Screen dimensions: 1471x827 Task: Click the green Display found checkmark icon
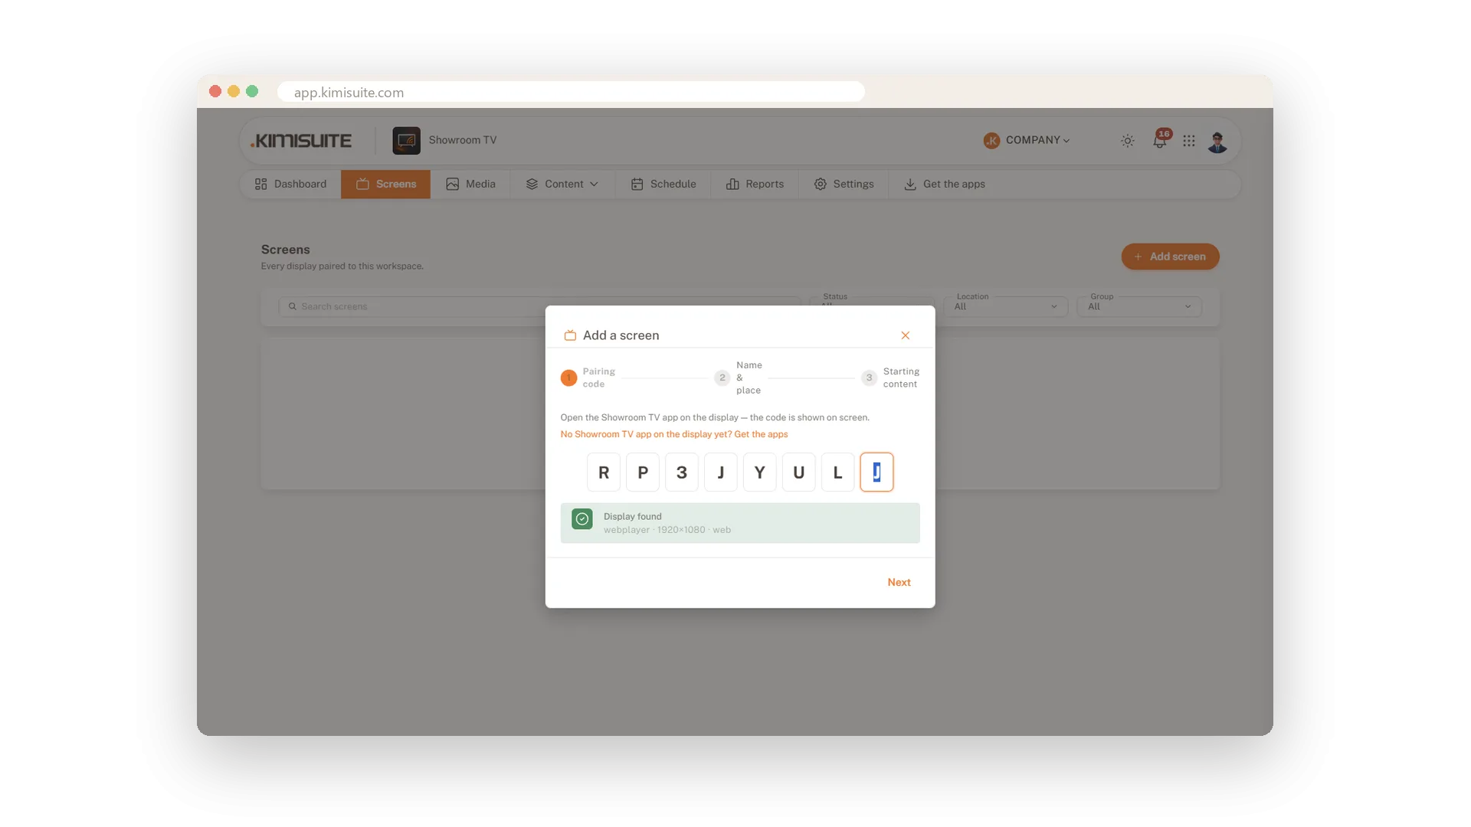582,519
